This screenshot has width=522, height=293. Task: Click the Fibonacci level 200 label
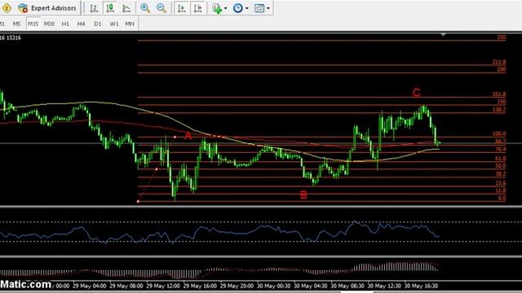click(502, 69)
